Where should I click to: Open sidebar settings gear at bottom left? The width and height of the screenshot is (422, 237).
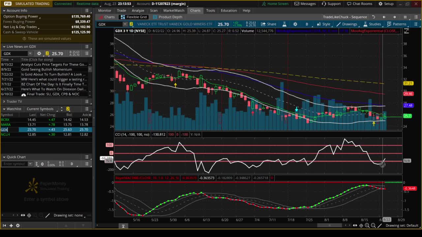point(18,225)
